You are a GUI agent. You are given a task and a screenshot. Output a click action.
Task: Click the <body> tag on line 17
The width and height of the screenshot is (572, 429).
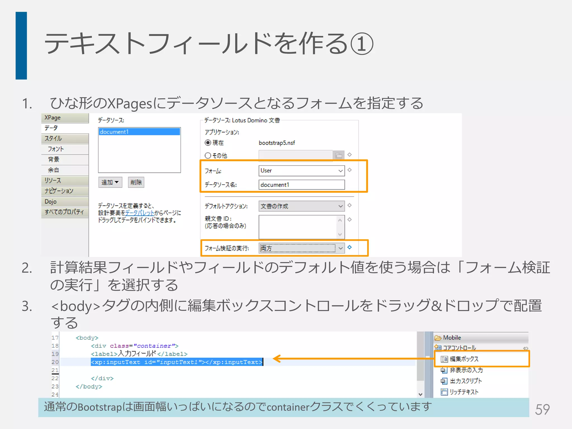coord(87,338)
